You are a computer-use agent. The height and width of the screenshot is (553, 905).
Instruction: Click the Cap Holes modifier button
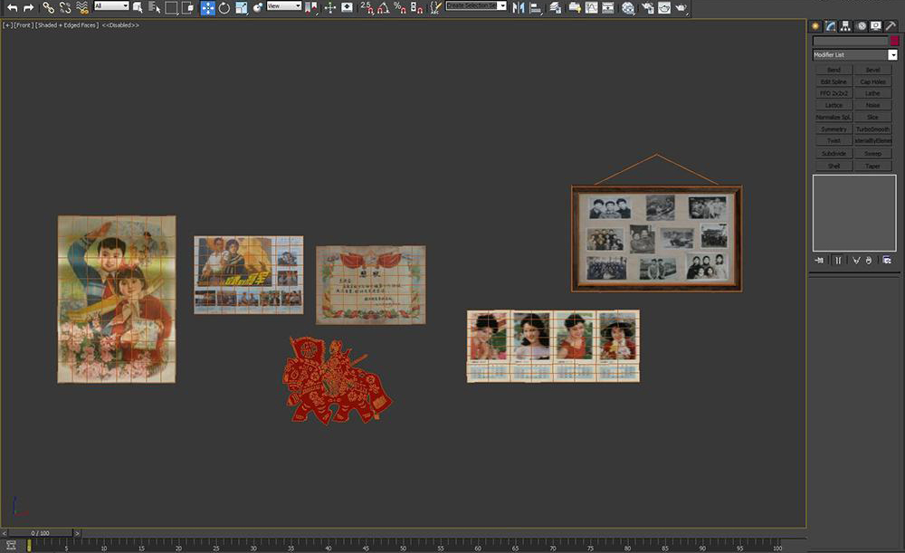click(872, 82)
